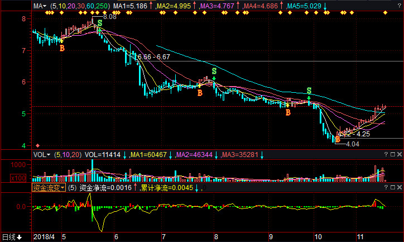Screen dimensions: 404x242
Task: Click the rightmost red diamond event marker
Action: tap(385, 13)
